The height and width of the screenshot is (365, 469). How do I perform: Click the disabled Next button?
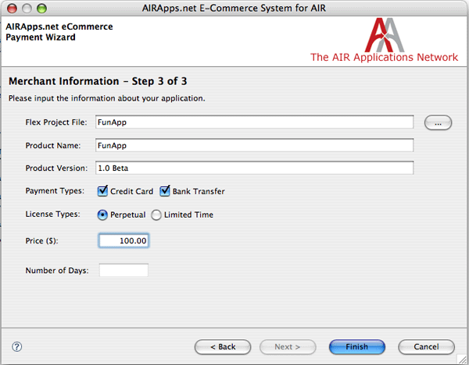[x=288, y=346]
